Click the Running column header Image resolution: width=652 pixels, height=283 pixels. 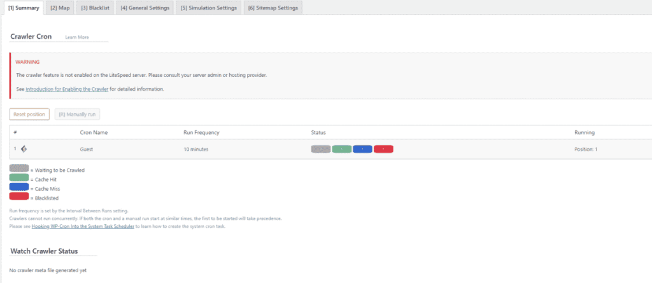tap(585, 132)
